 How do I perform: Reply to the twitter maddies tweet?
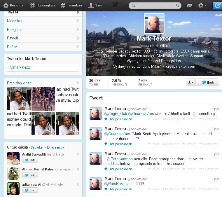coord(154,169)
